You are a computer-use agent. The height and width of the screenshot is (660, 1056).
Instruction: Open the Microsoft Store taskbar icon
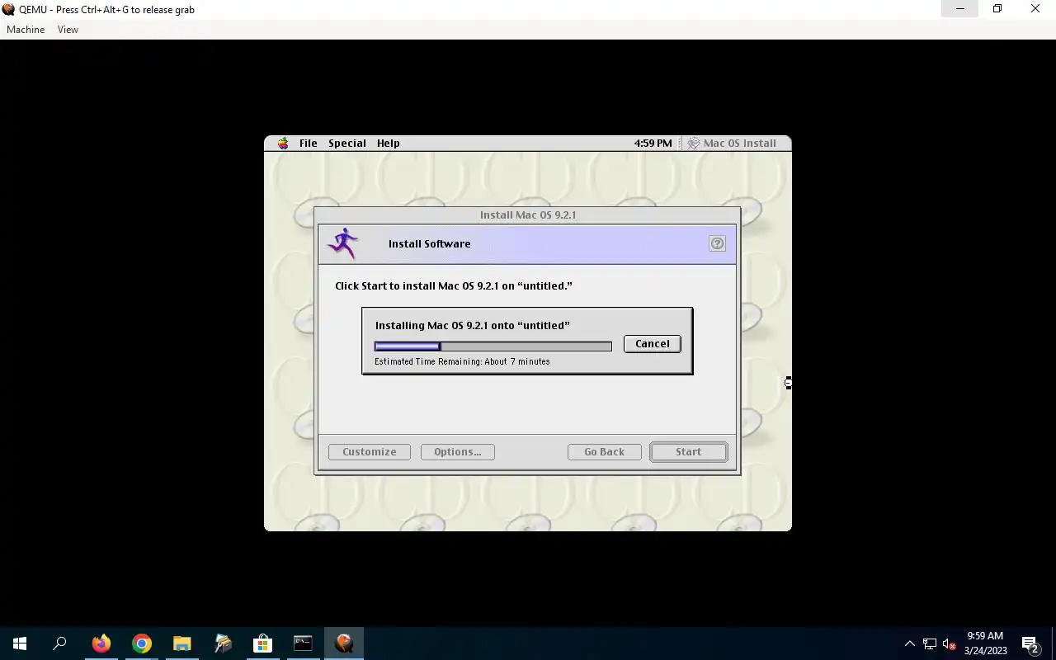click(x=262, y=643)
